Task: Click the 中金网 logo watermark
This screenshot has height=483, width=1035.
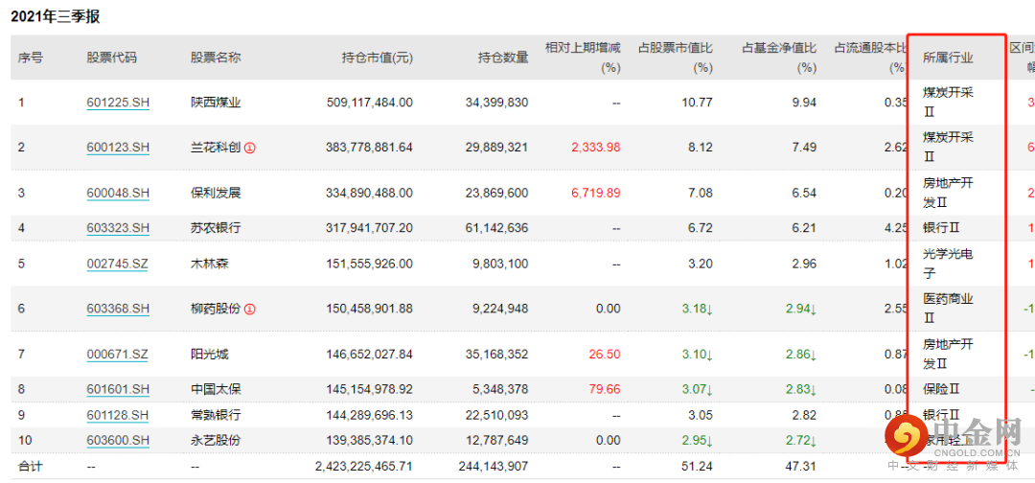Action: pyautogui.click(x=953, y=440)
